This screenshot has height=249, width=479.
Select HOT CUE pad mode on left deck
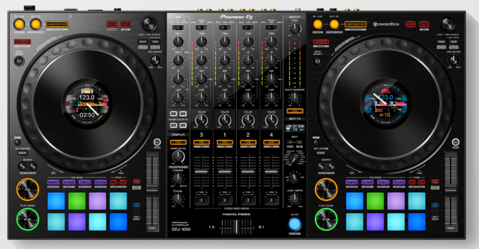point(53,182)
